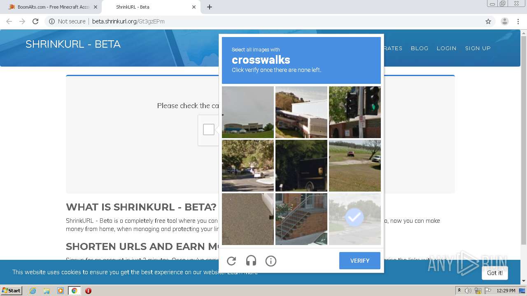Select captcha tile with dark UPS truck

(x=301, y=166)
